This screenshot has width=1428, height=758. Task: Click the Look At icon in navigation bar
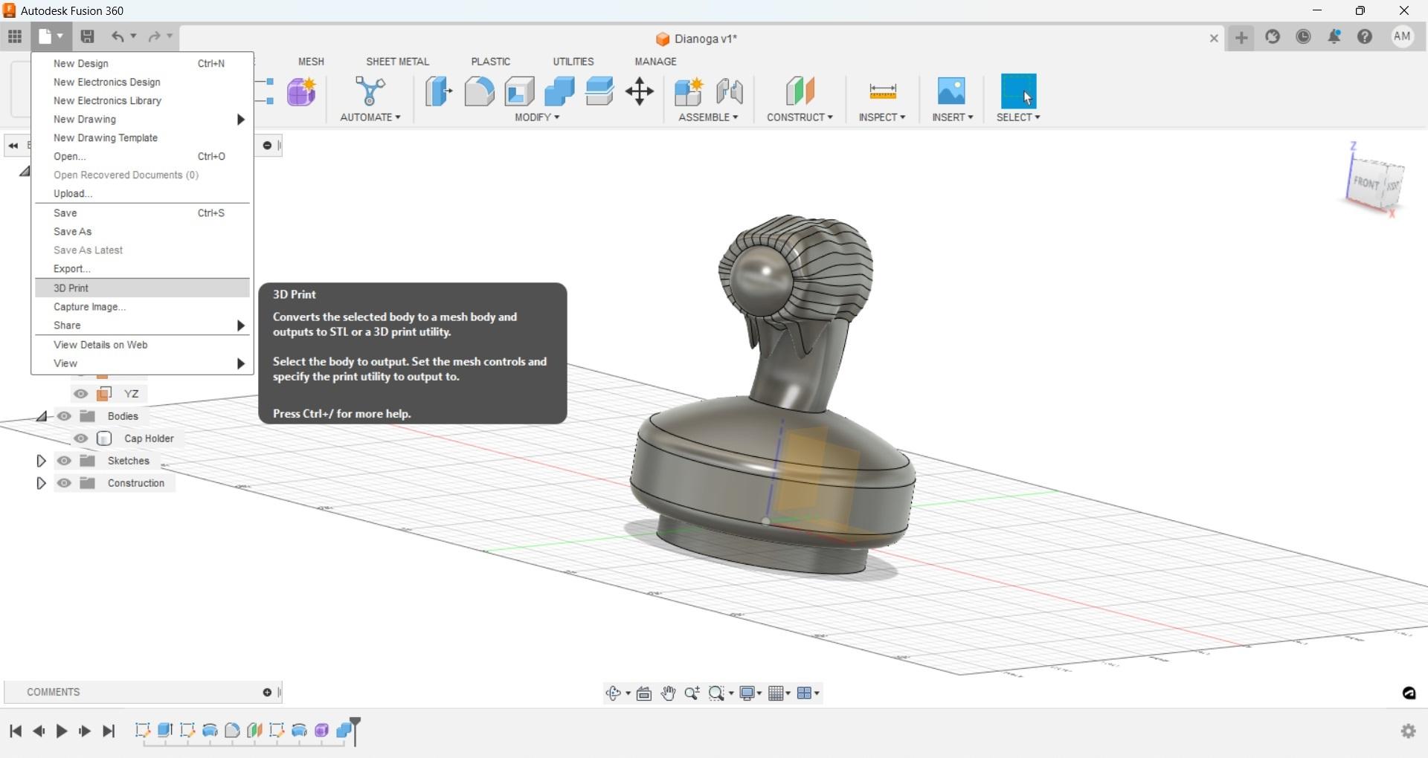644,693
